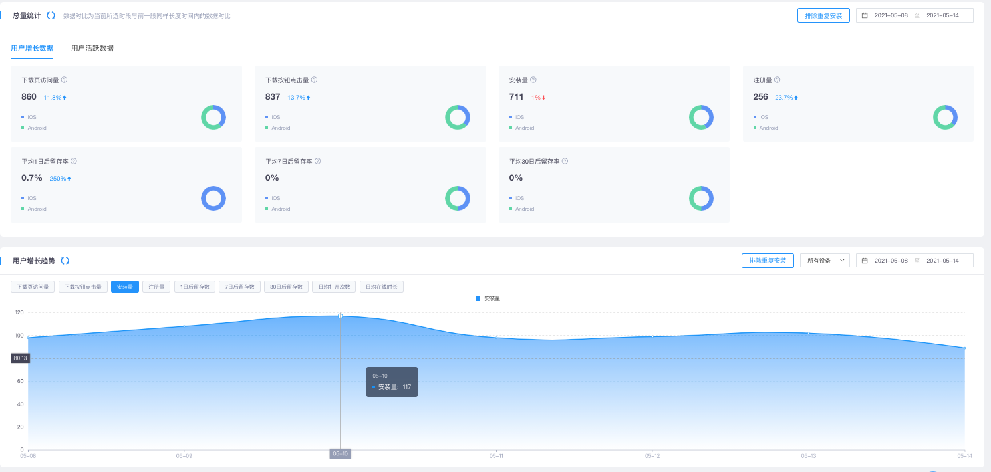The width and height of the screenshot is (991, 472).
Task: Click calendar icon in 总量统计 date range
Action: point(865,15)
